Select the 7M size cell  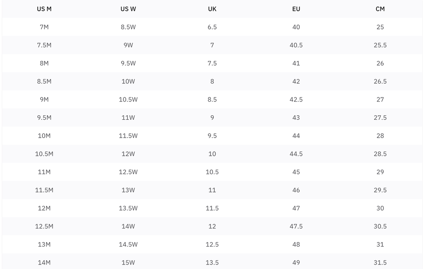click(x=44, y=27)
